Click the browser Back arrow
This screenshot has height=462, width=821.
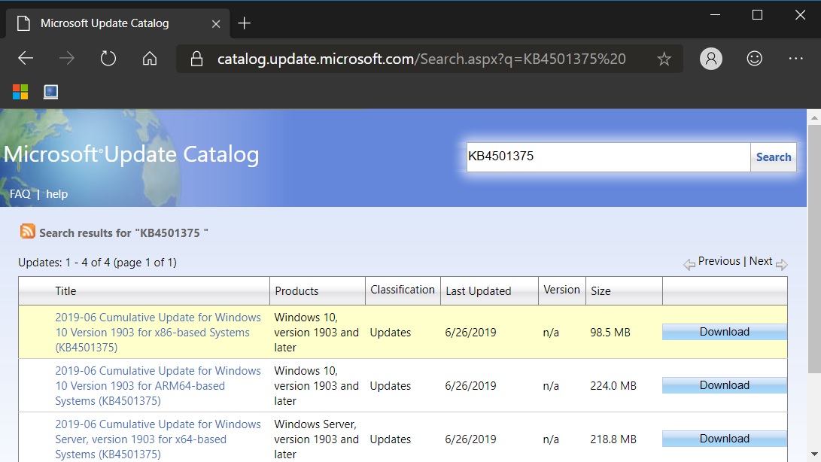(26, 59)
